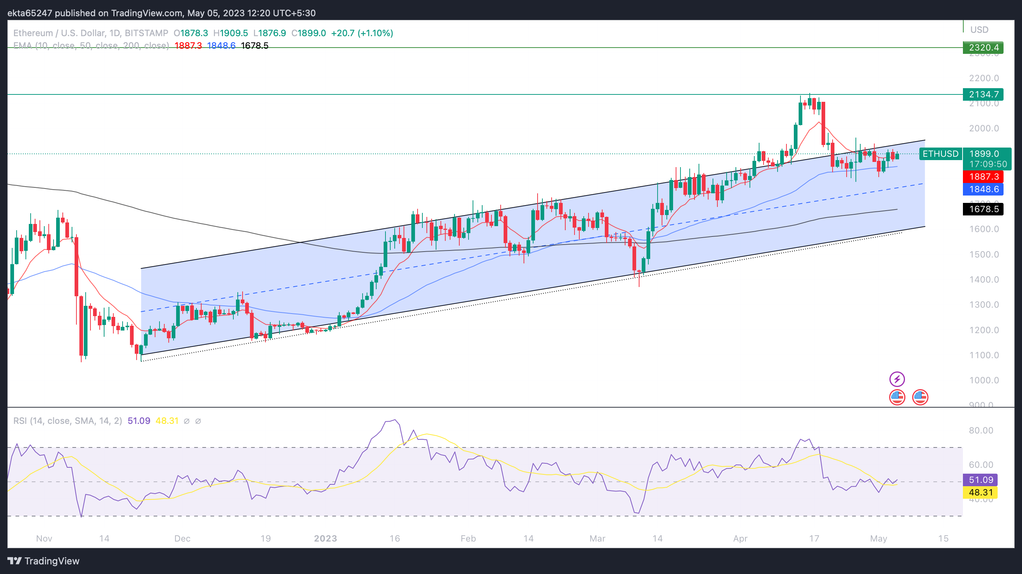Image resolution: width=1022 pixels, height=574 pixels.
Task: Click the purple 51.09 RSI value label
Action: (x=981, y=480)
